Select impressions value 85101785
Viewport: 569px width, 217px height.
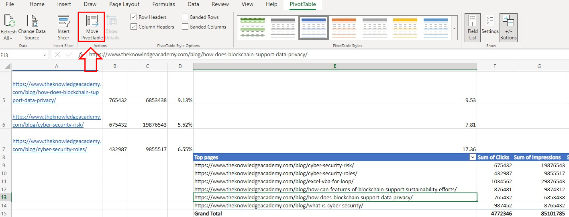(539, 213)
